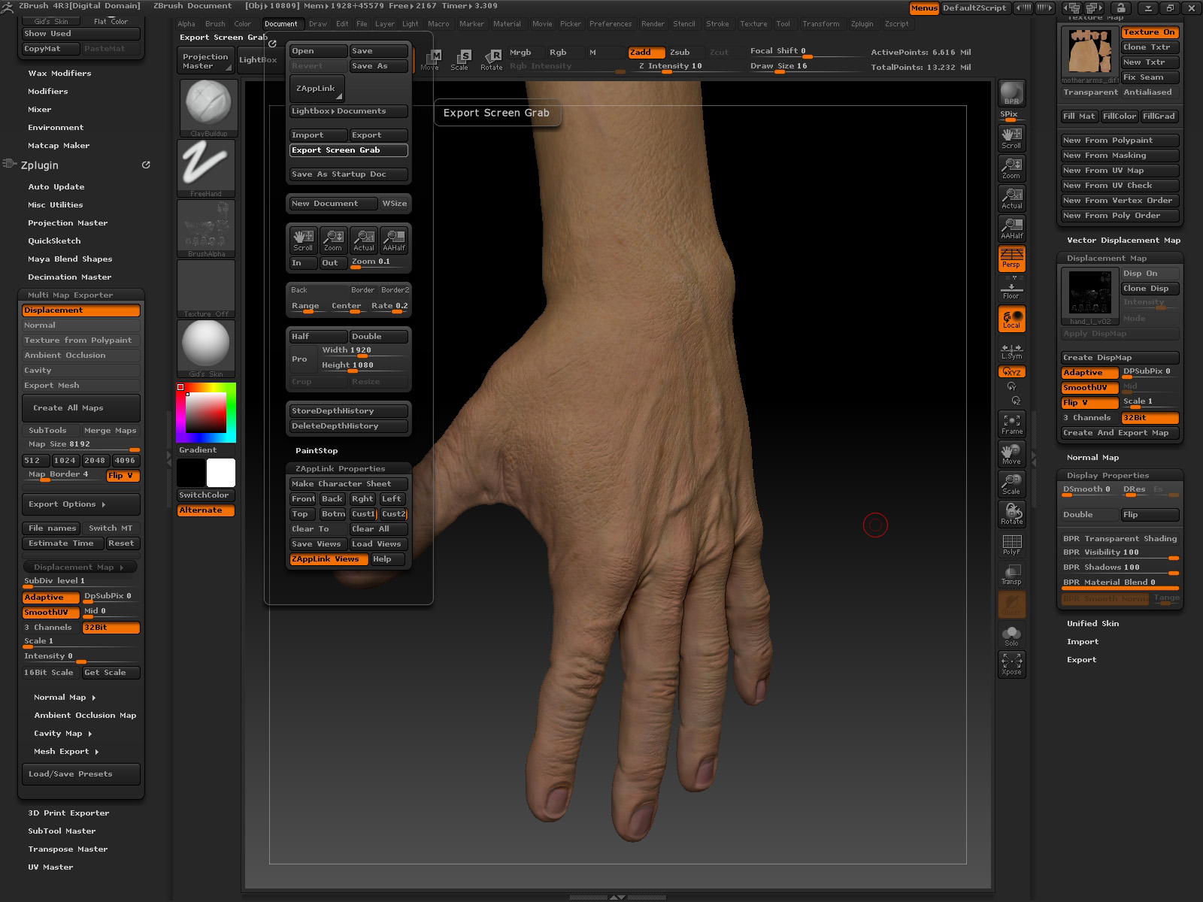The width and height of the screenshot is (1203, 902).
Task: Open the Zplugin menu
Action: (862, 24)
